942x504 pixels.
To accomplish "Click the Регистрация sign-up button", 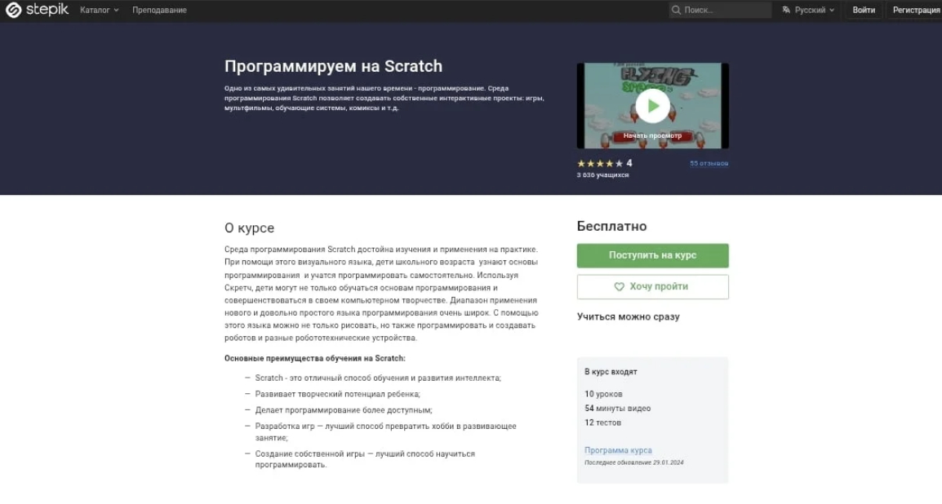I will [x=916, y=11].
